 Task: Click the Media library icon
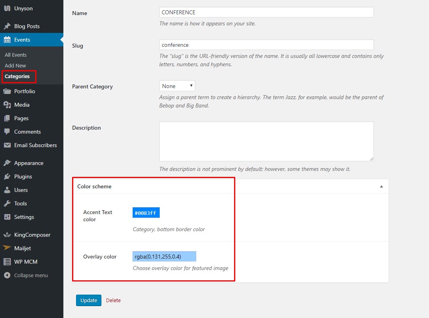(7, 105)
